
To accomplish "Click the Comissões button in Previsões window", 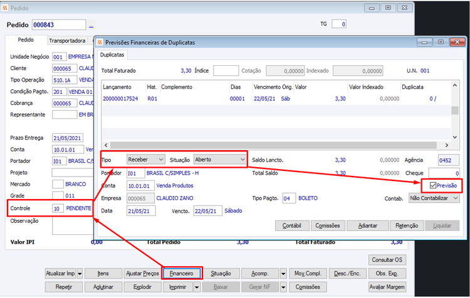I will click(x=328, y=225).
